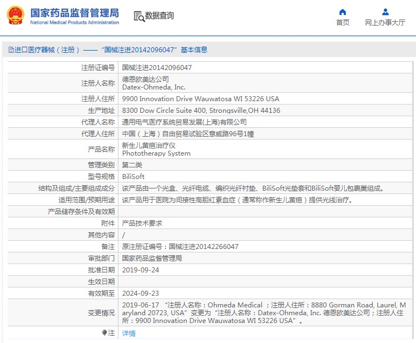Viewport: 416px width, 343px height.
Task: Select expiry date 2024-09-23
Action: pos(140,294)
